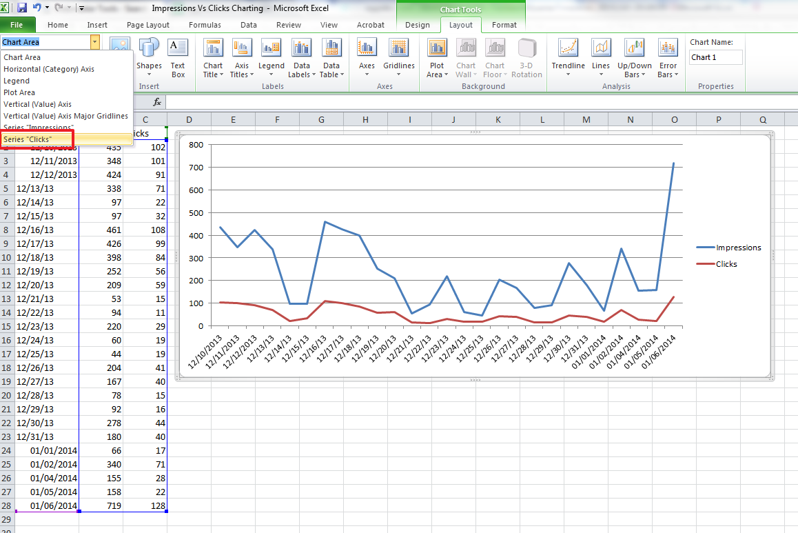
Task: Save the workbook from the Quick Access Toolbar
Action: [x=23, y=7]
